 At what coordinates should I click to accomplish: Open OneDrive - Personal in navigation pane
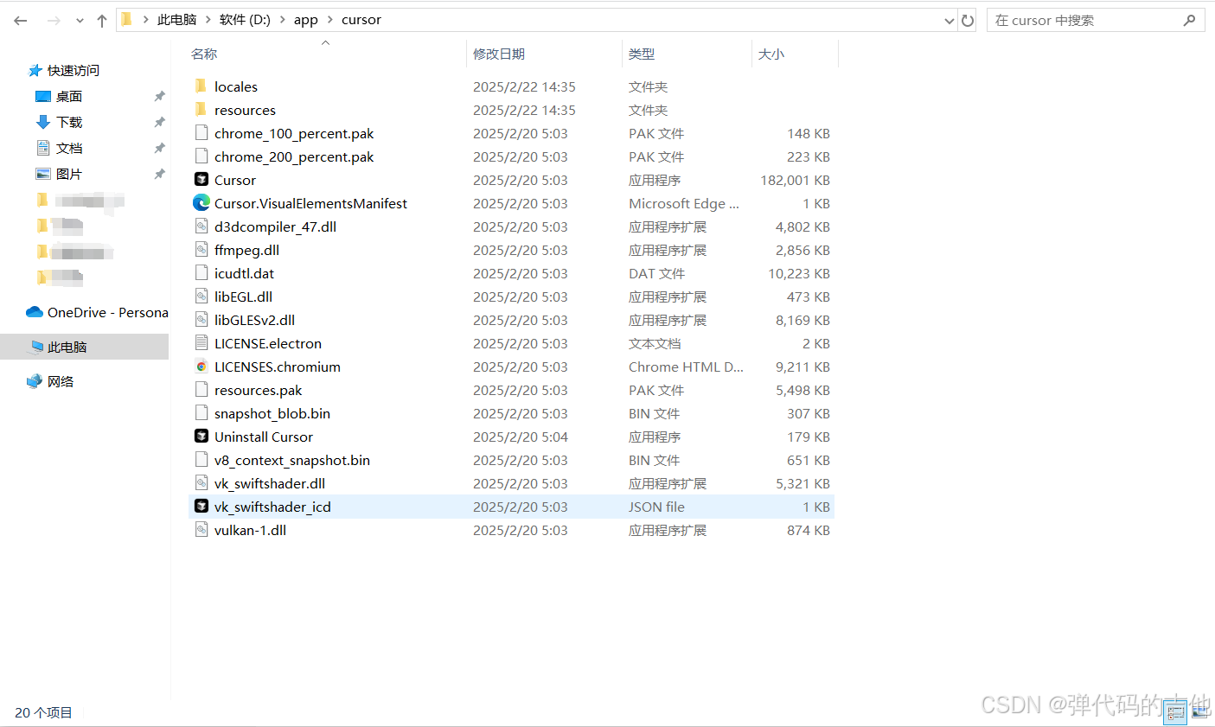click(x=108, y=312)
